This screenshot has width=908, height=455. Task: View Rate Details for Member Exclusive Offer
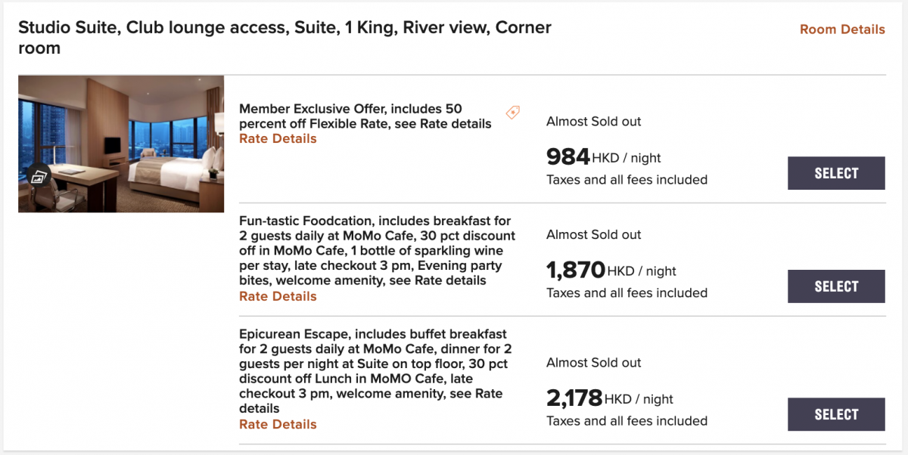pos(278,139)
